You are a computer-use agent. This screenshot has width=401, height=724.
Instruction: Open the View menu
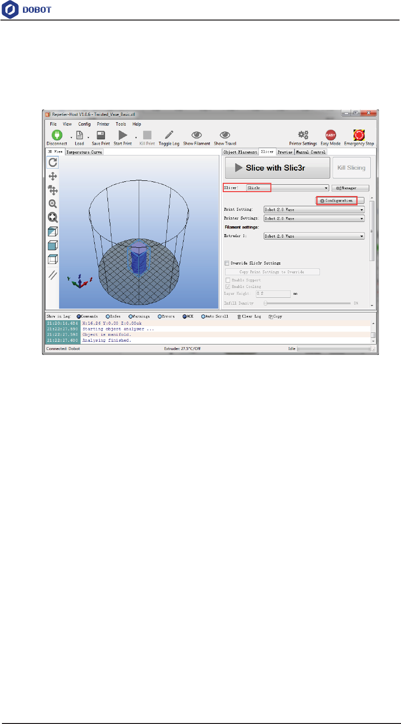(67, 124)
